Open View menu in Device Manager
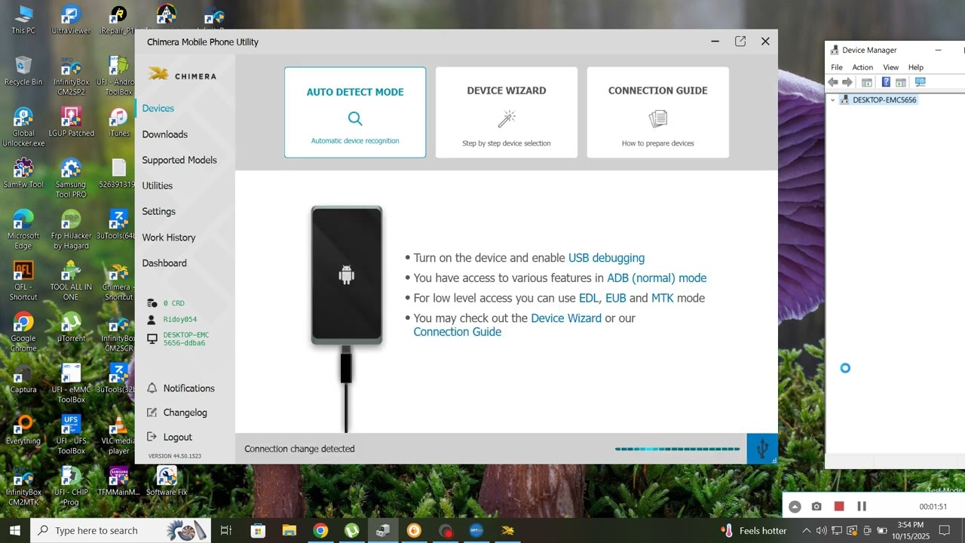 [890, 67]
